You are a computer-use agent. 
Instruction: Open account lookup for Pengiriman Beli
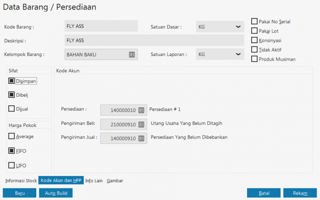[141, 124]
